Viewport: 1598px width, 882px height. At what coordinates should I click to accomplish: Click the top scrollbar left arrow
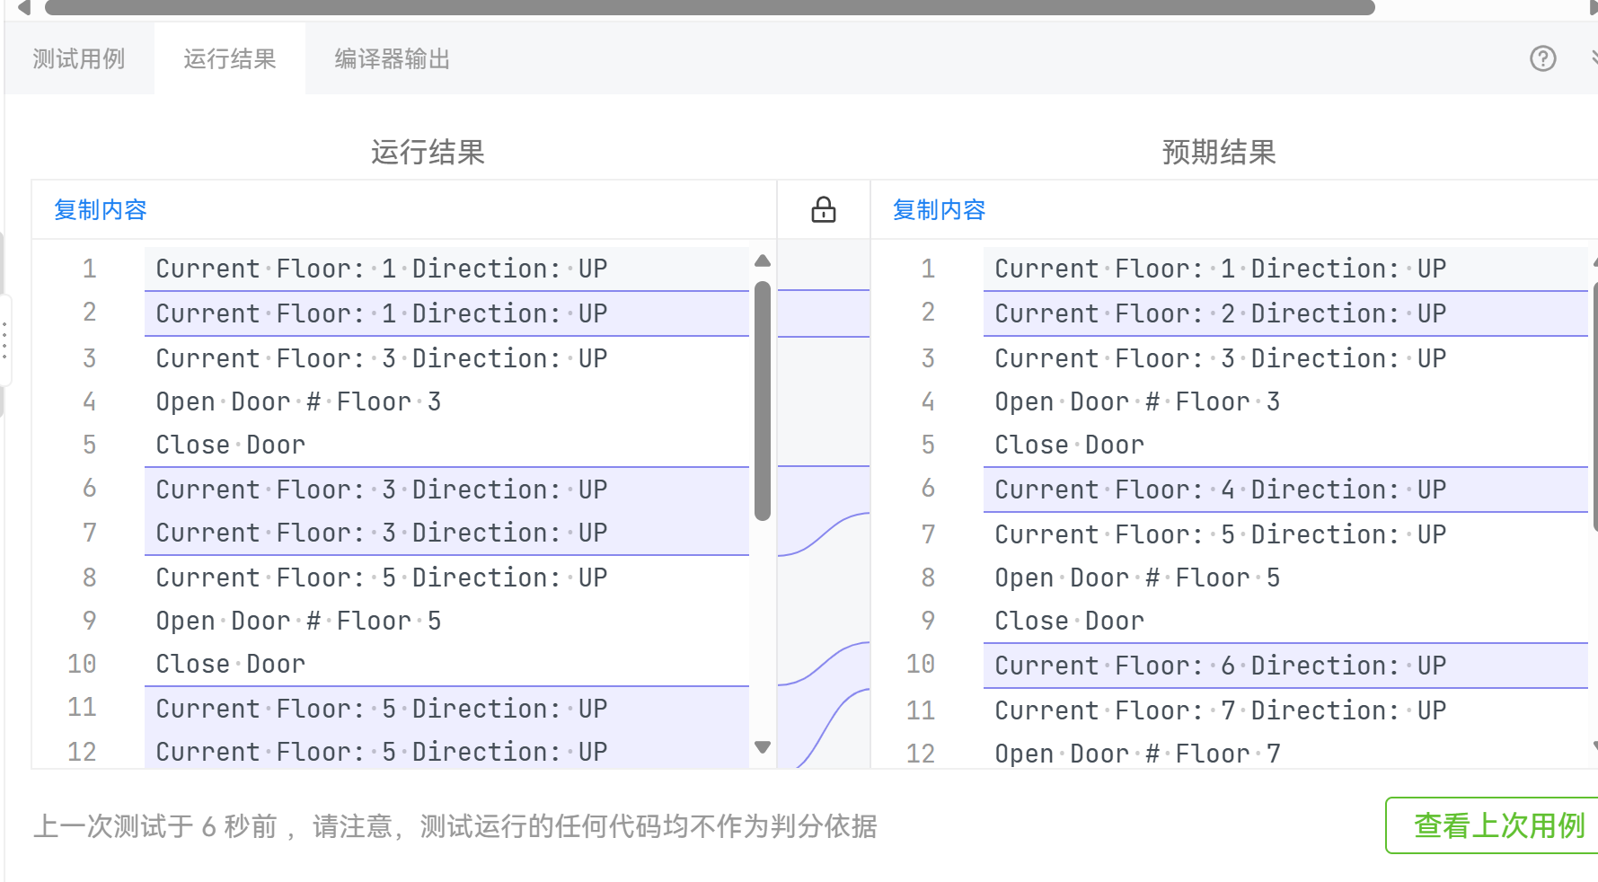[x=24, y=8]
